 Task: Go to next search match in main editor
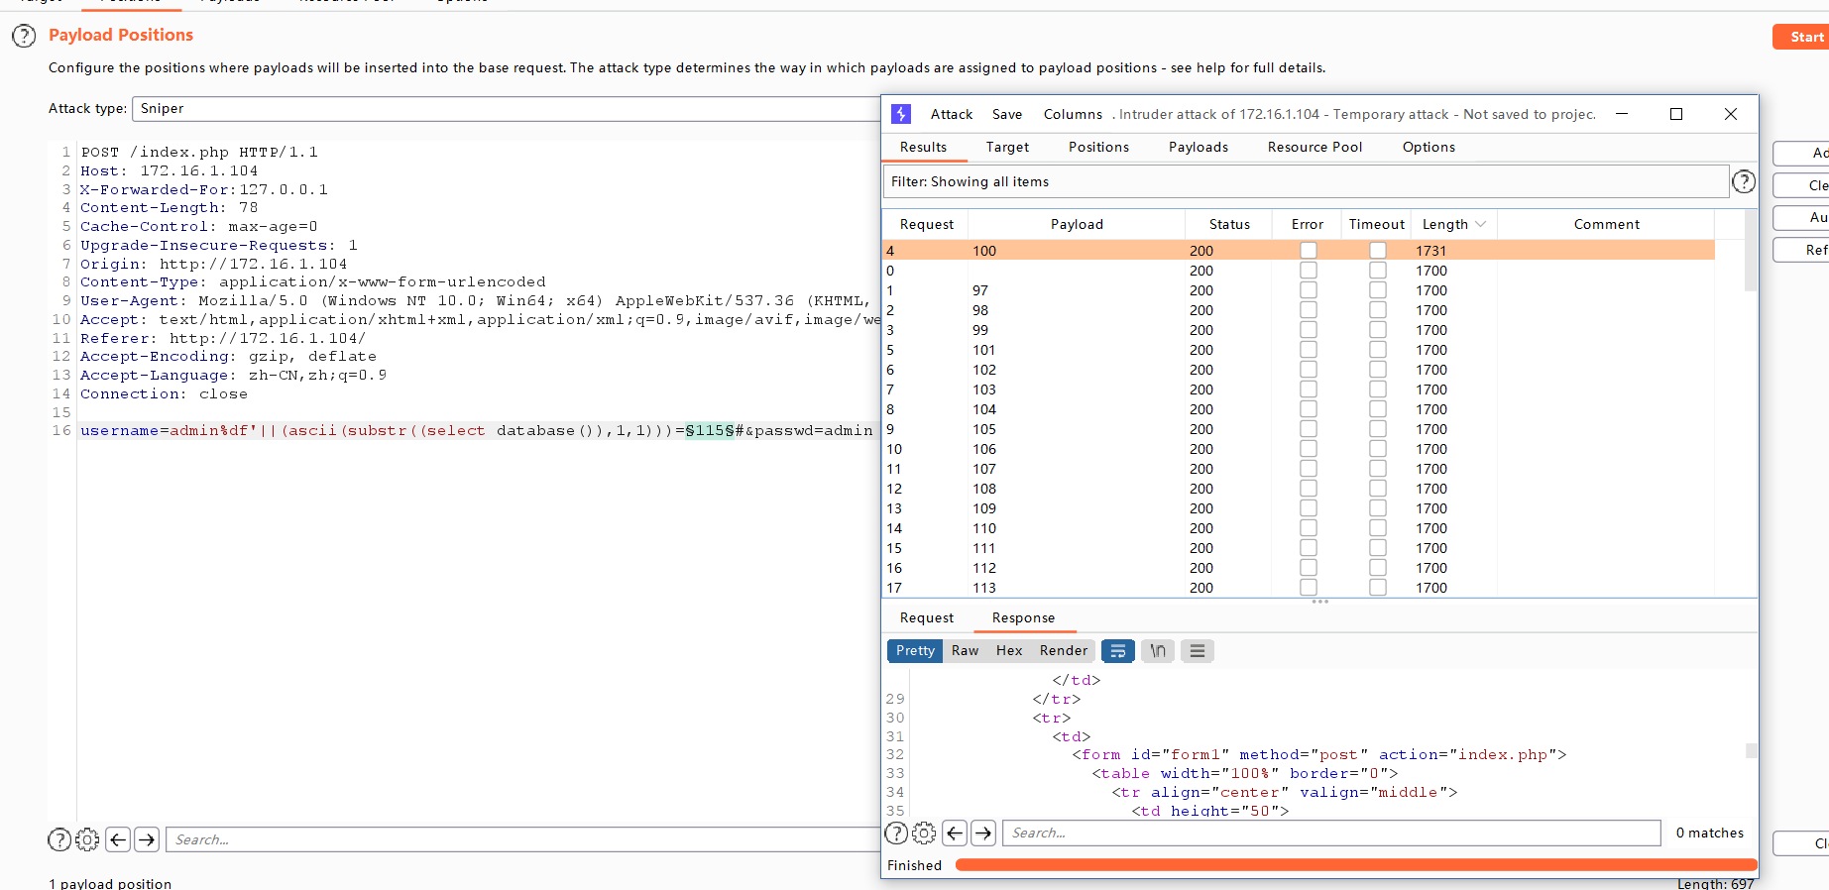tap(147, 839)
